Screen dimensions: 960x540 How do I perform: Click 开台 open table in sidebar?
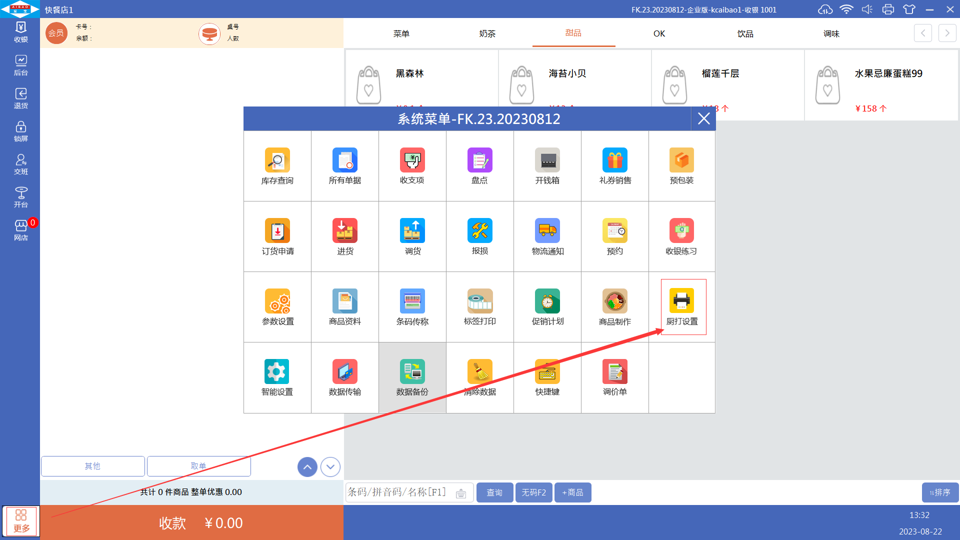click(20, 197)
